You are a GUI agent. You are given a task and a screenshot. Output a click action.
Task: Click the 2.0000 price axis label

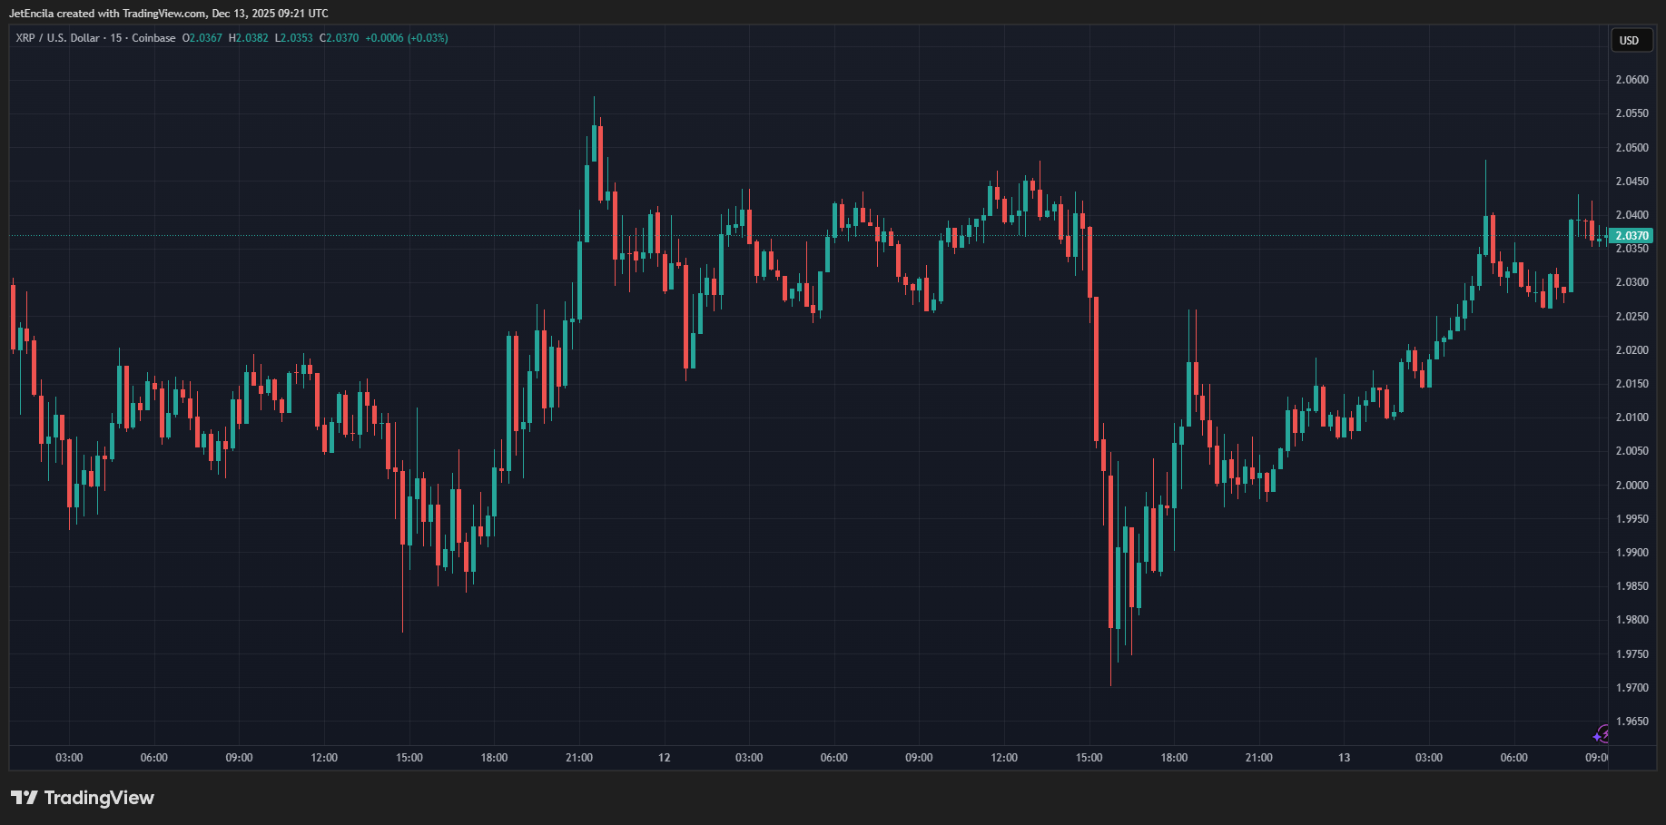(x=1631, y=486)
